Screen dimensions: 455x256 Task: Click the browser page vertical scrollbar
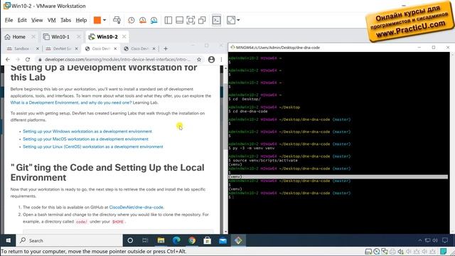coord(226,116)
